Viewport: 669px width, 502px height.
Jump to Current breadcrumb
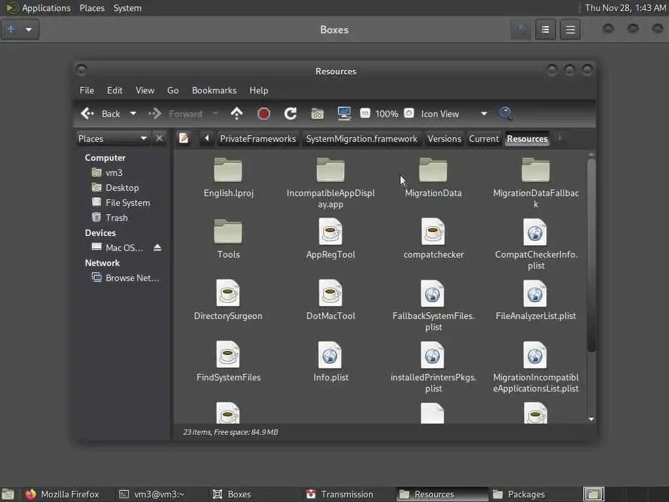click(484, 139)
